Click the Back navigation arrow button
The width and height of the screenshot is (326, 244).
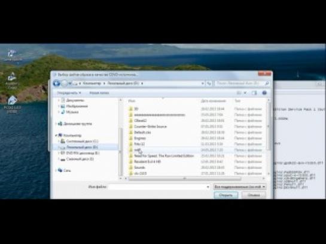coord(56,84)
